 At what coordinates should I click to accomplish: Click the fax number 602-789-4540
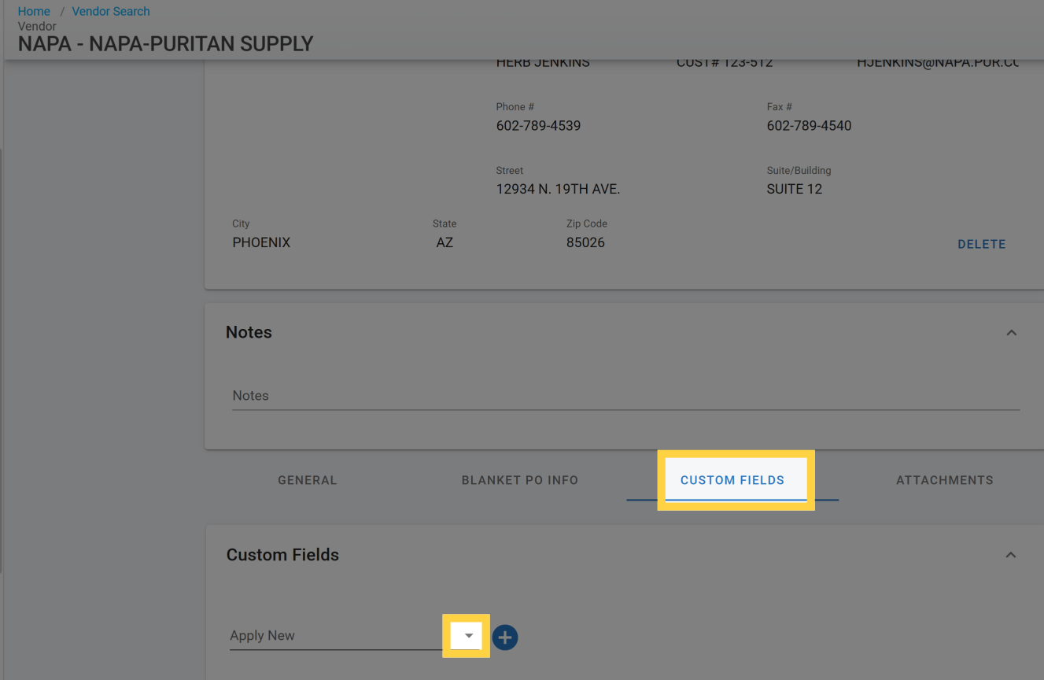(809, 126)
